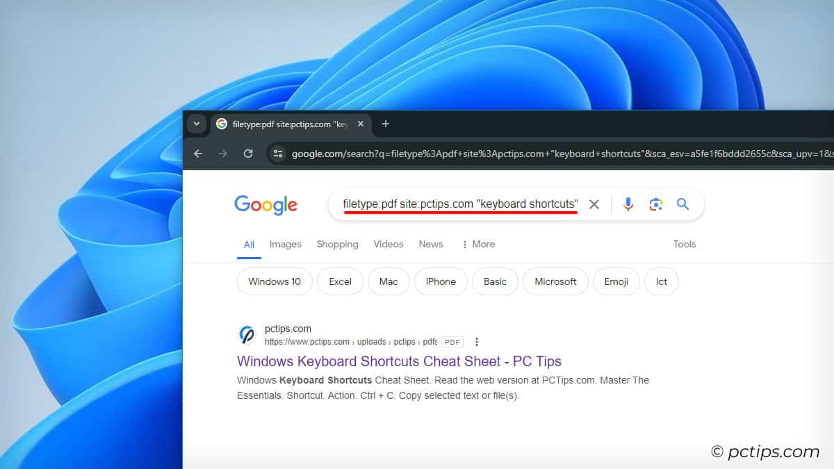Open the three-dot menu on the search result
Image resolution: width=834 pixels, height=469 pixels.
click(477, 342)
